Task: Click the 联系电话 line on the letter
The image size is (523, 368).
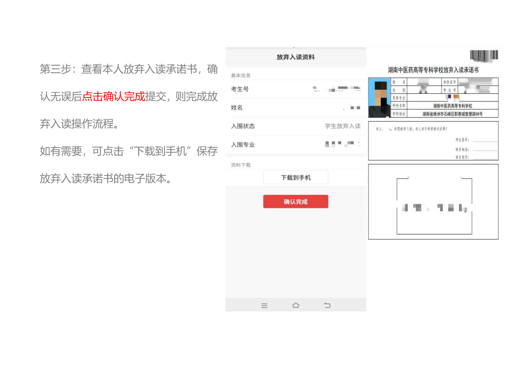Action: point(485,149)
